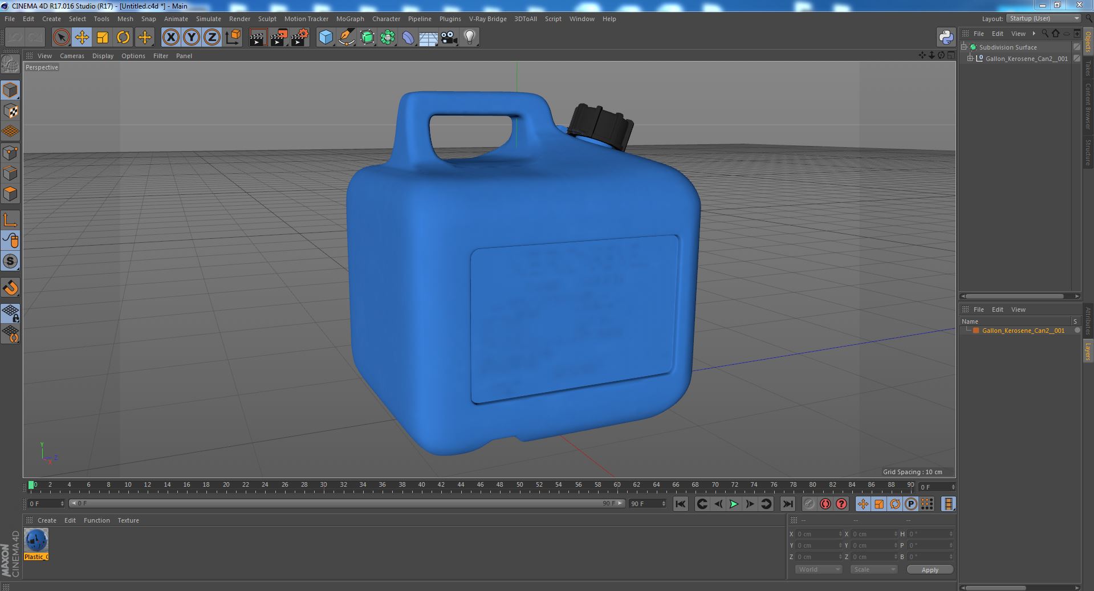The height and width of the screenshot is (591, 1094).
Task: Open the Layout Startup dropdown
Action: [1043, 18]
